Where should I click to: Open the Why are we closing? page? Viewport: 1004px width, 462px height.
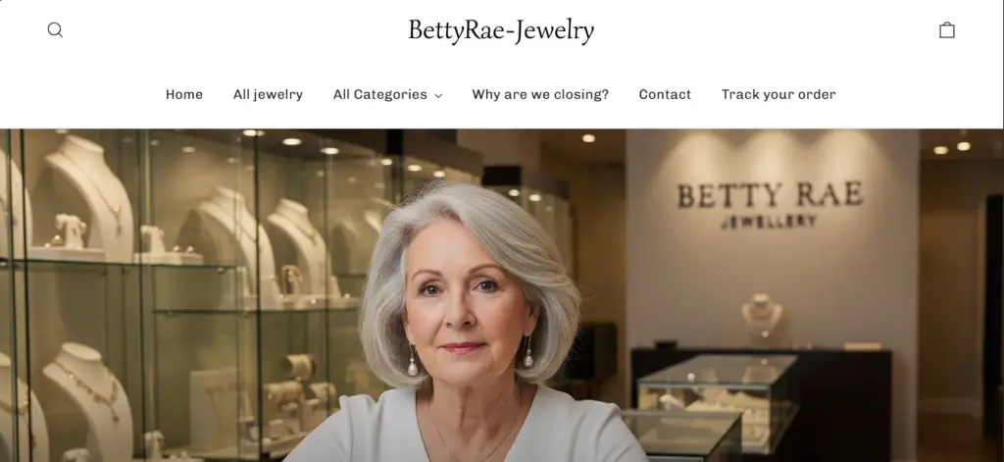point(540,95)
